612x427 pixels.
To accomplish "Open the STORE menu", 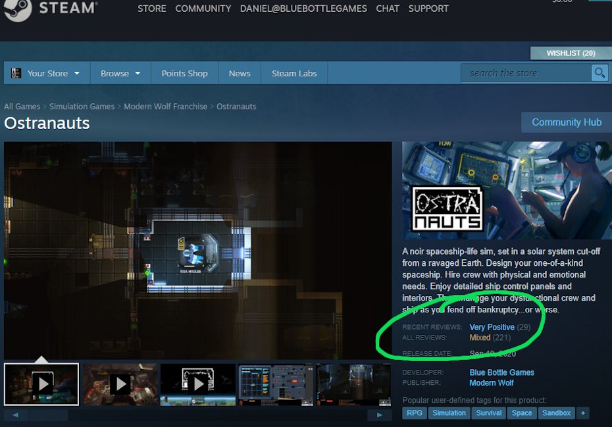I will point(151,9).
